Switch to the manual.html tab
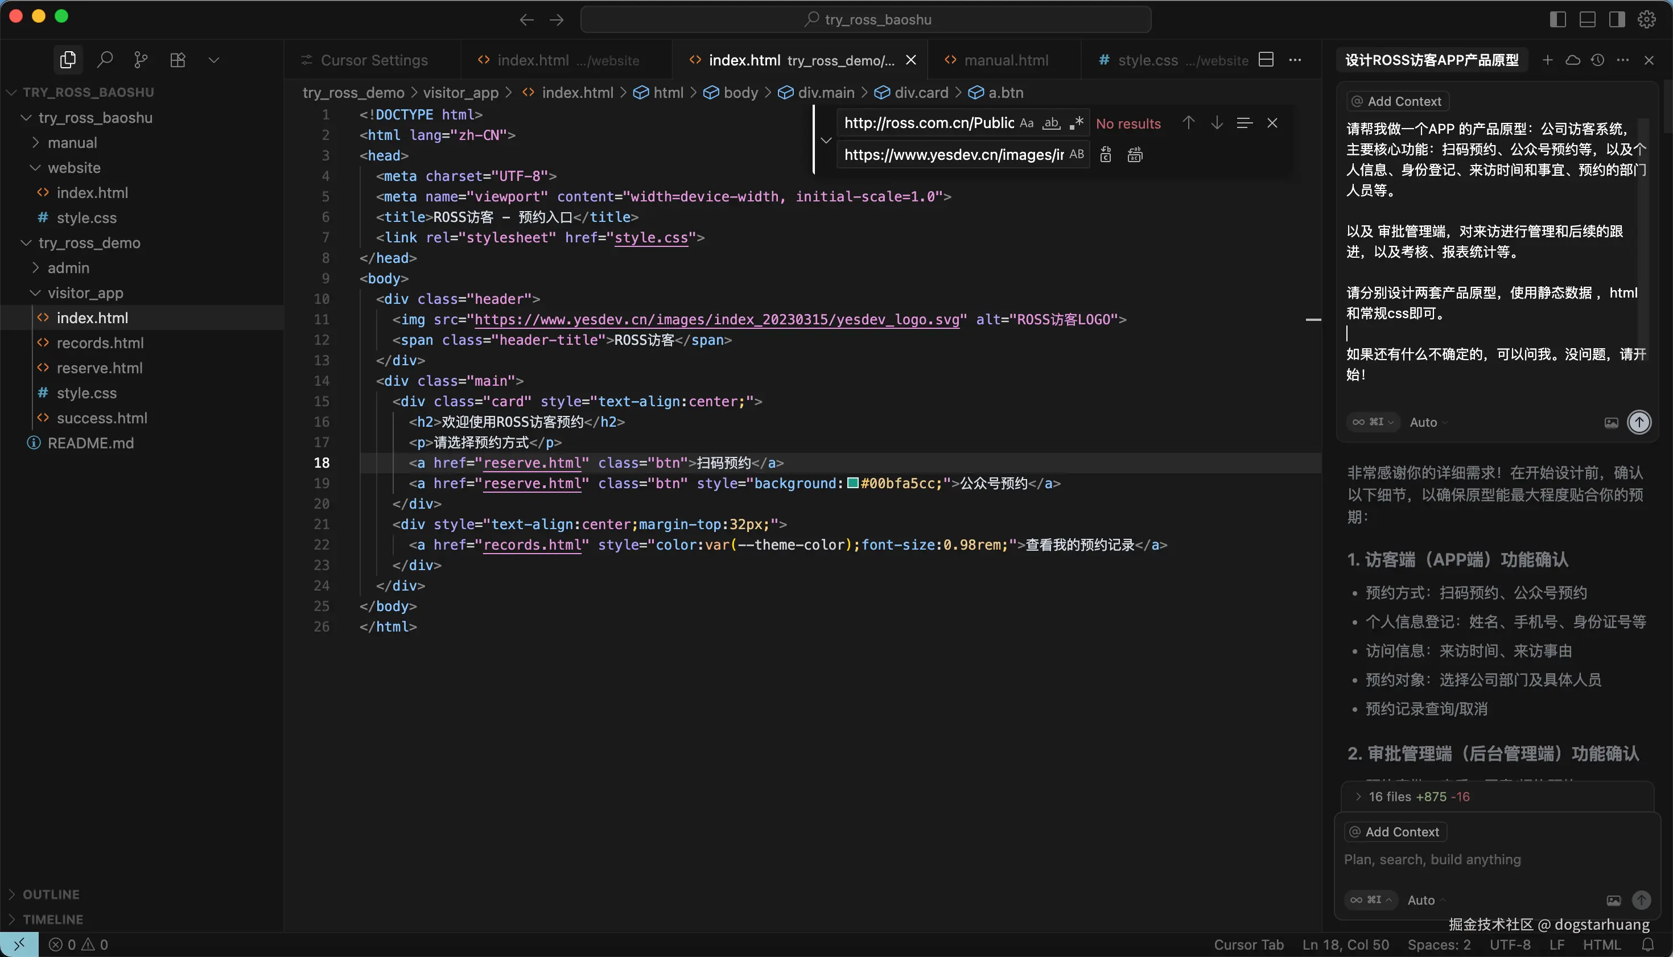The width and height of the screenshot is (1673, 957). tap(1006, 60)
